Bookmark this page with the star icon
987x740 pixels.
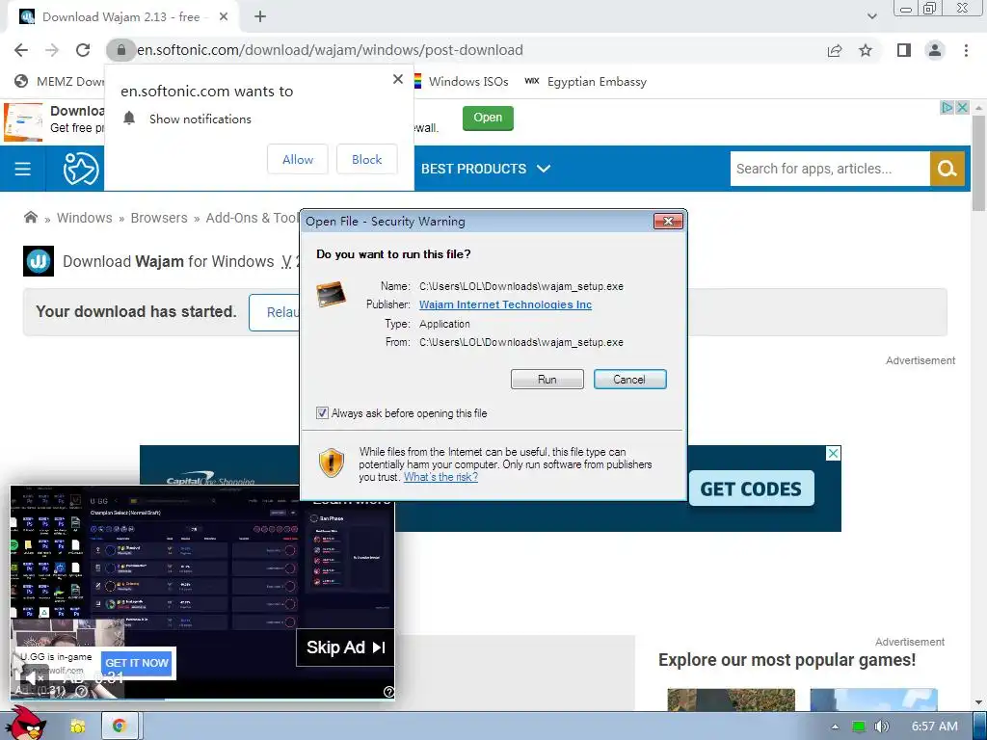click(866, 50)
